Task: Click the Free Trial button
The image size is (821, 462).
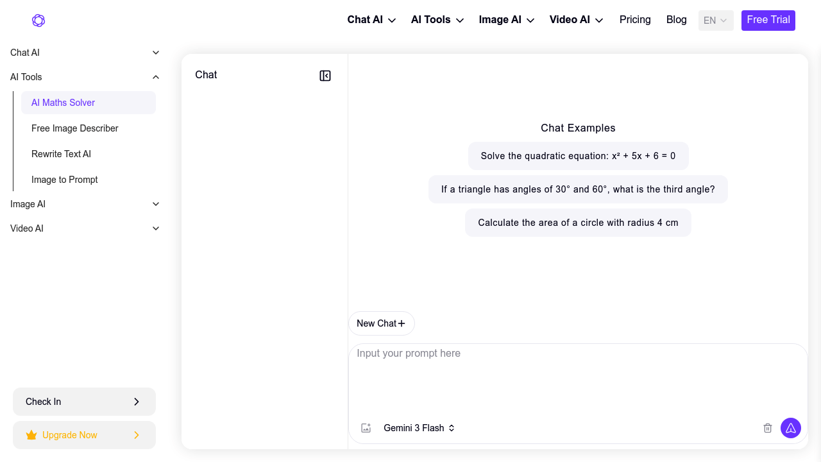Action: pyautogui.click(x=768, y=20)
